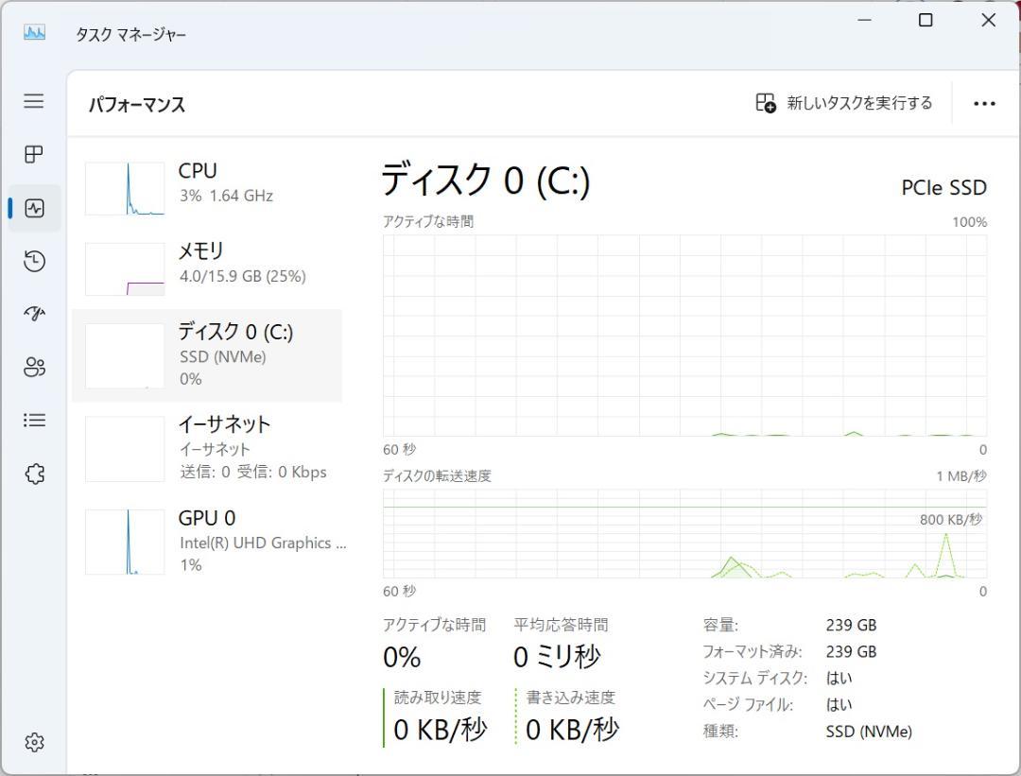Open the Users page icon

click(x=34, y=367)
